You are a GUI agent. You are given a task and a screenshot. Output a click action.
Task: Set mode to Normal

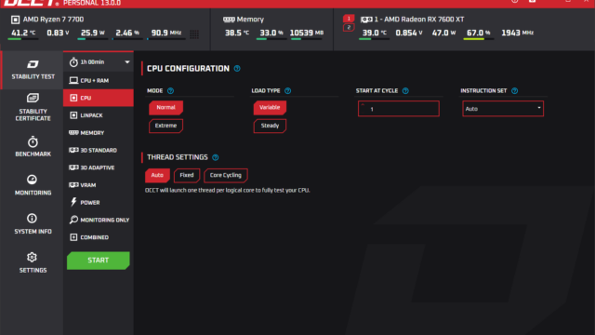[165, 108]
